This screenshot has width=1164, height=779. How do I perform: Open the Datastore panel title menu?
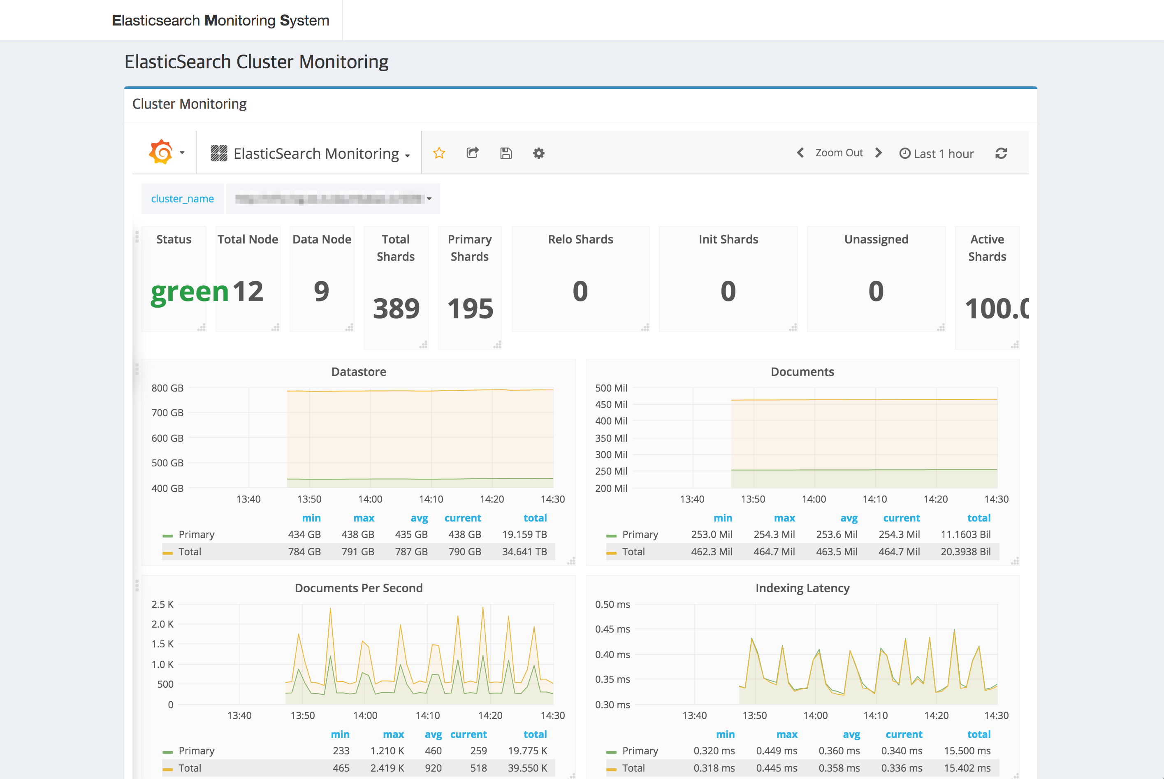(359, 372)
